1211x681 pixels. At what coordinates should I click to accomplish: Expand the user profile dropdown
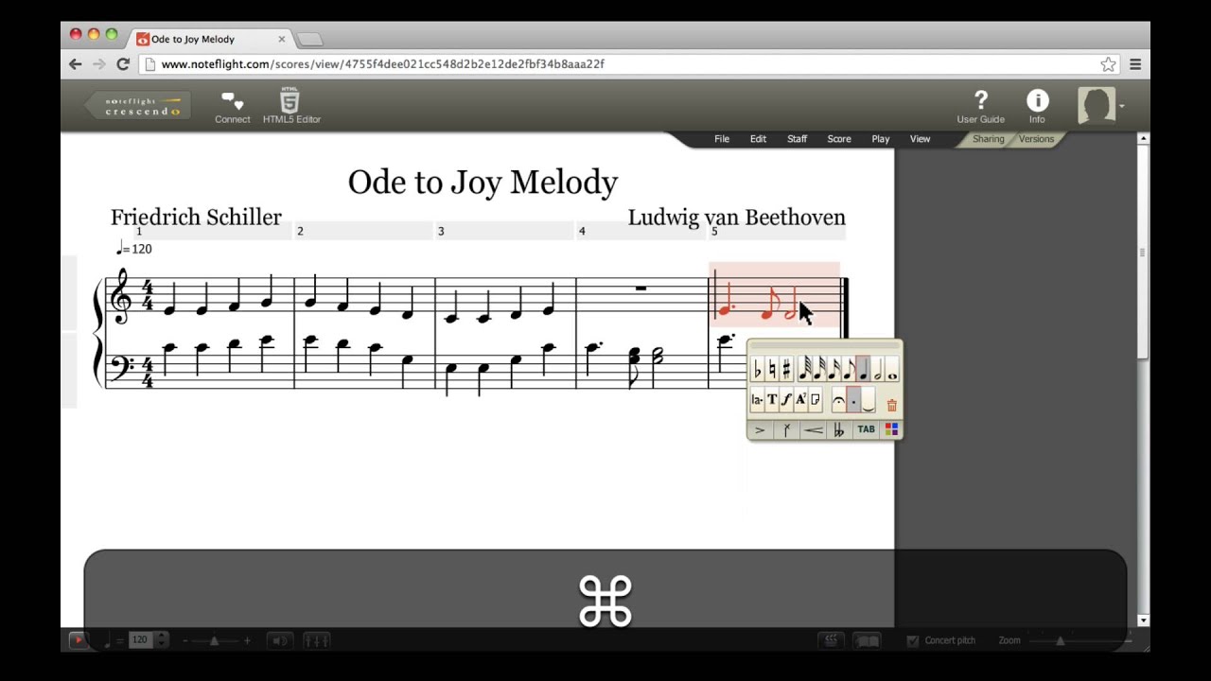1122,106
